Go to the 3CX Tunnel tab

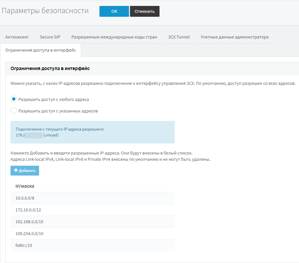point(179,37)
